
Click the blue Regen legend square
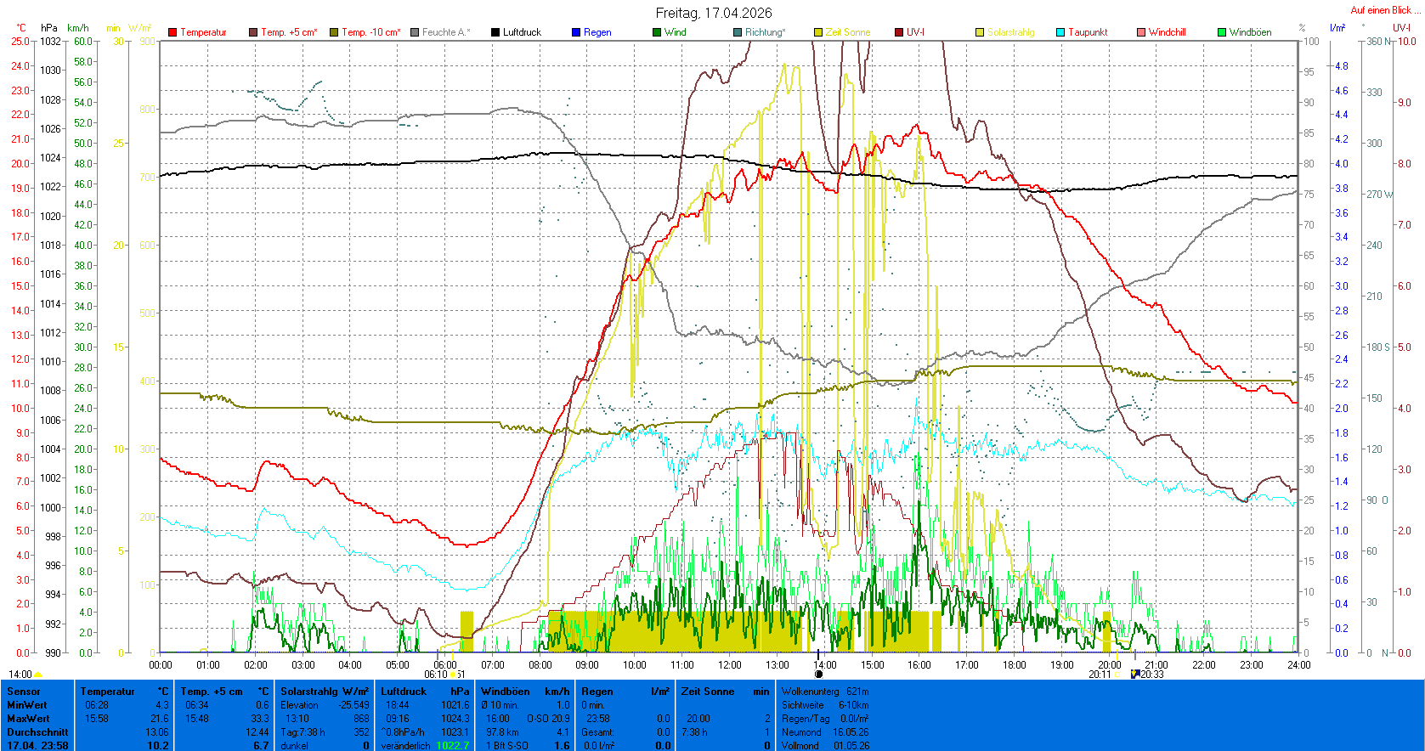click(576, 32)
